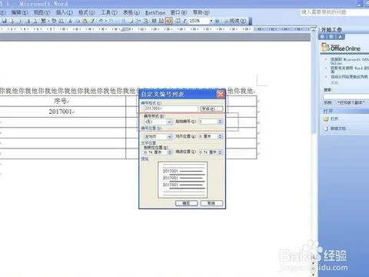The height and width of the screenshot is (277, 369).
Task: Click the numbering preview box in the dialog
Action: (182, 180)
